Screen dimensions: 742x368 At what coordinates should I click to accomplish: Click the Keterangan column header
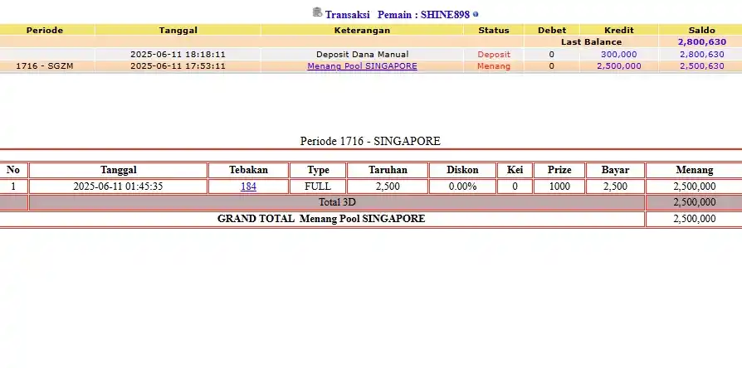click(x=362, y=30)
